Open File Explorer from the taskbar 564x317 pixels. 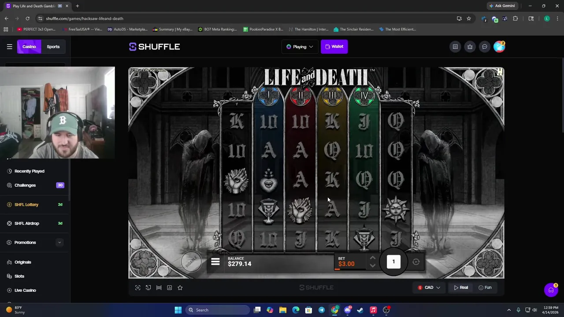pyautogui.click(x=283, y=310)
